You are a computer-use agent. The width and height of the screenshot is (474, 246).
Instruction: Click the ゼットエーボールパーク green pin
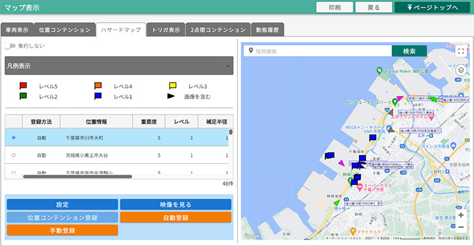pos(394,102)
